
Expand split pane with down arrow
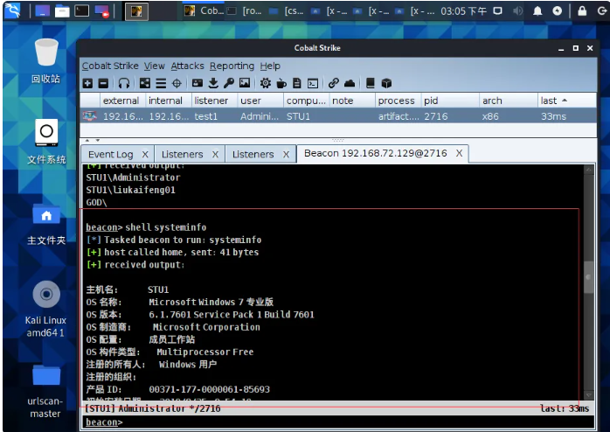point(98,140)
